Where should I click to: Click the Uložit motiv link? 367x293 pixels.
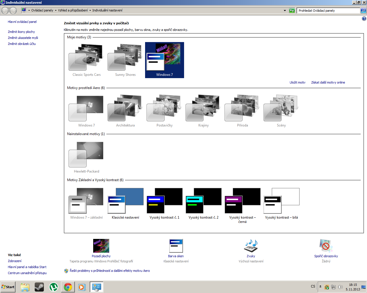(297, 82)
